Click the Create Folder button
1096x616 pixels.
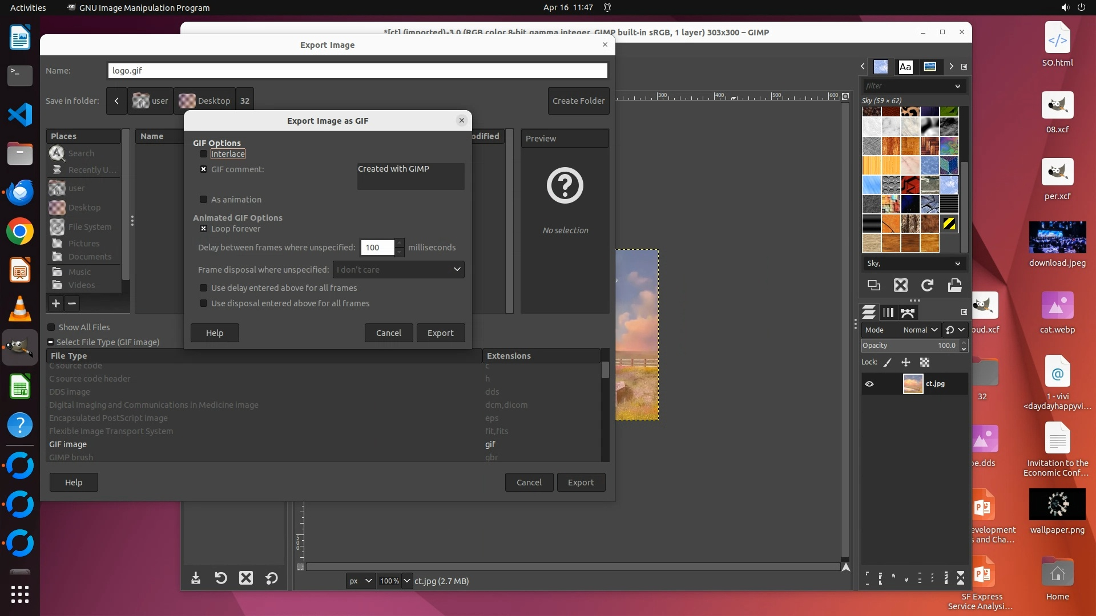point(578,101)
